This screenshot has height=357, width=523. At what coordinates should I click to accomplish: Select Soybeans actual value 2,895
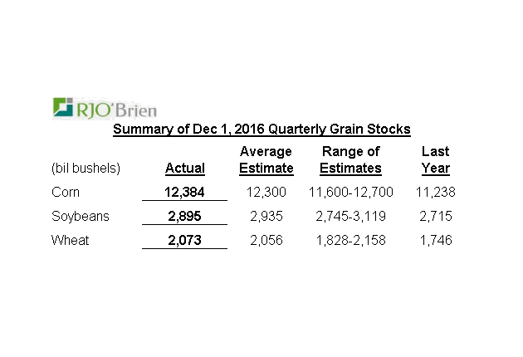click(x=184, y=217)
